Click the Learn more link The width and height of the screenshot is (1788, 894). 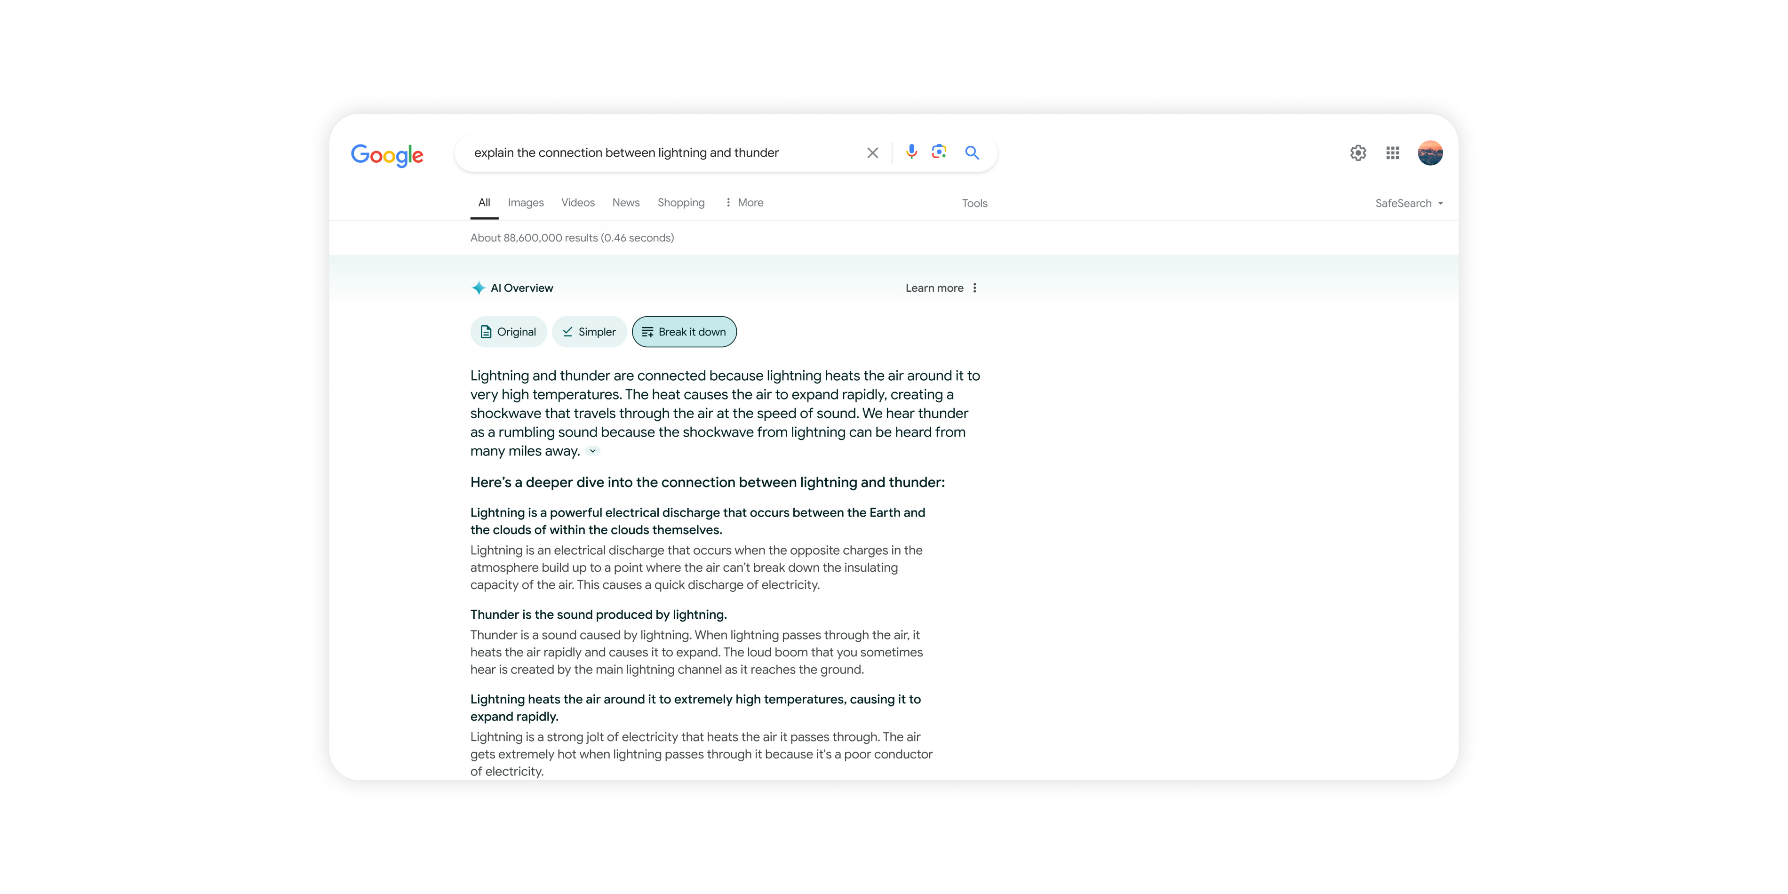click(x=934, y=287)
